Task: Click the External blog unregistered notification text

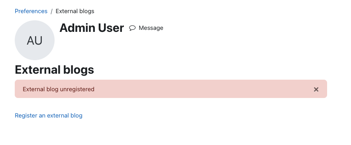Action: tap(59, 89)
